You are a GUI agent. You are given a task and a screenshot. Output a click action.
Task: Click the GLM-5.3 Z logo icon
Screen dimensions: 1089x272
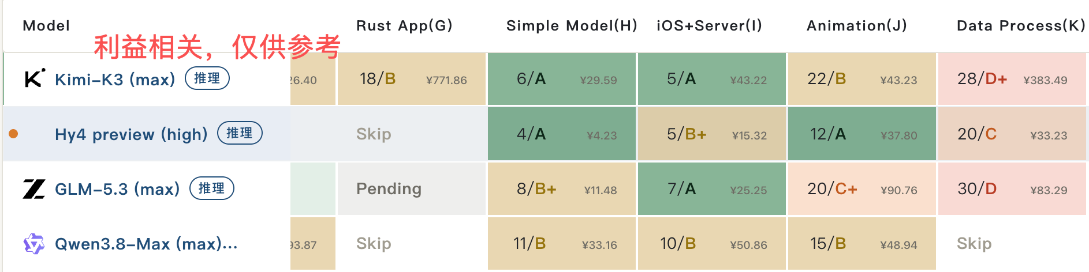point(34,188)
